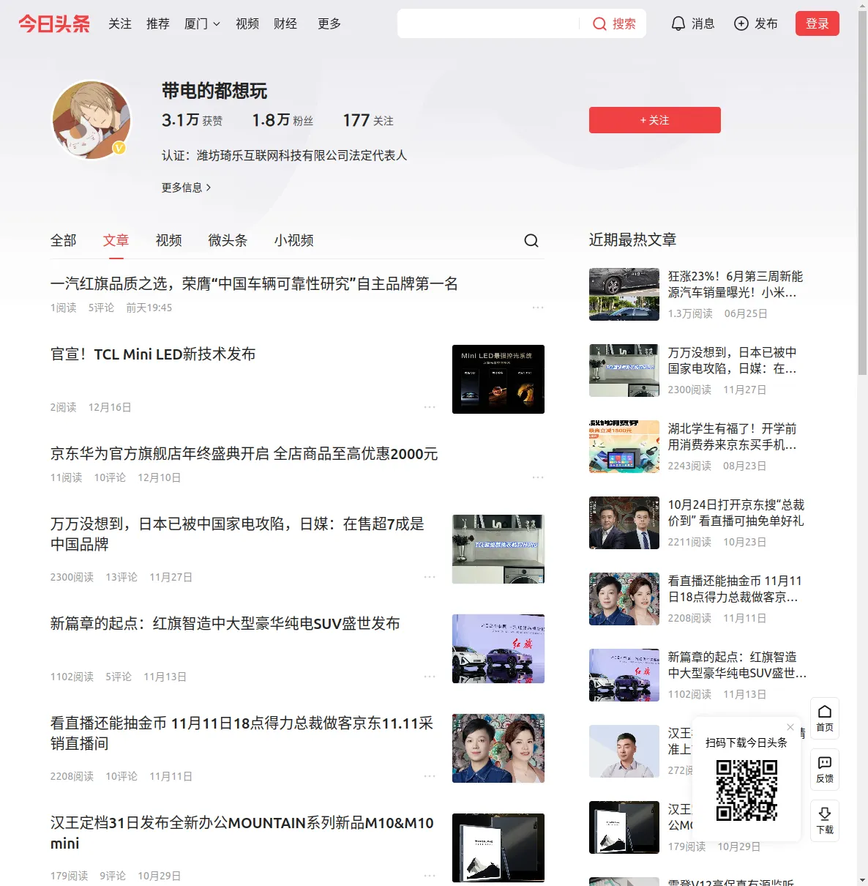Open the 视频 nav item in header
868x886 pixels.
click(x=247, y=24)
